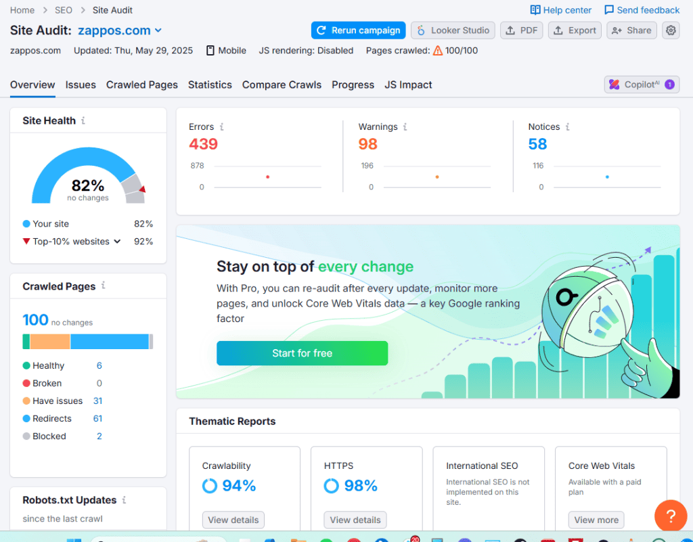Open Have issues pages count 31
693x542 pixels.
97,401
